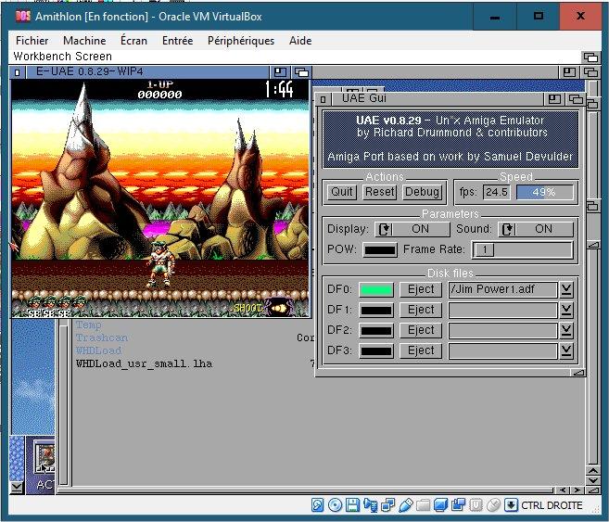The image size is (609, 522).
Task: Click VirtualBox shared folders icon
Action: pyautogui.click(x=423, y=505)
